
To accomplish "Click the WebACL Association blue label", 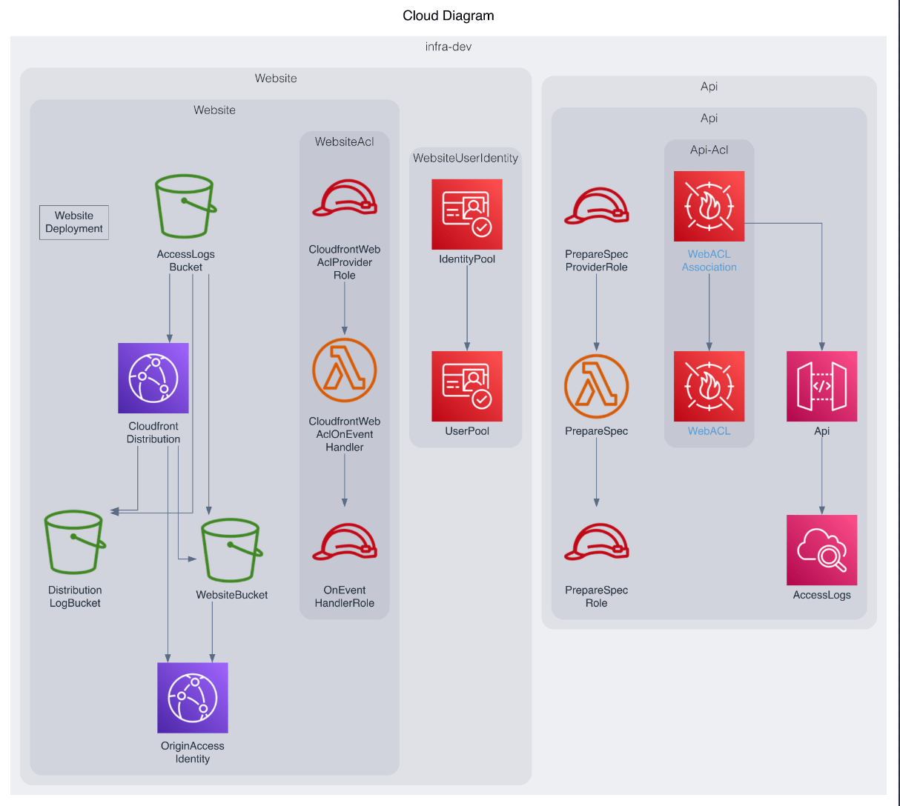I will 709,260.
